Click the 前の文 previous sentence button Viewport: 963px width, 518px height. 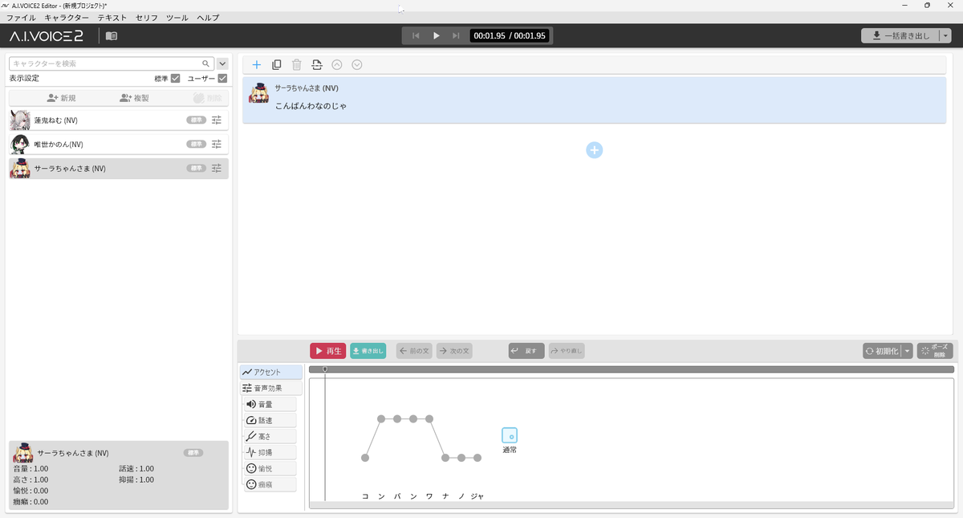coord(414,351)
